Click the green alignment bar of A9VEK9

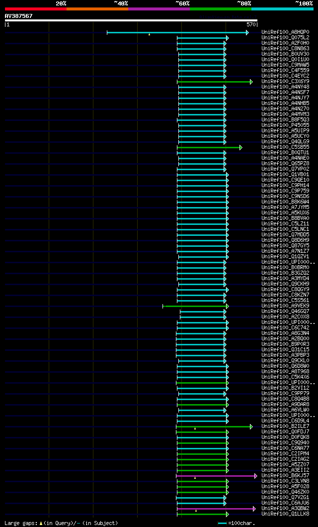pyautogui.click(x=195, y=306)
